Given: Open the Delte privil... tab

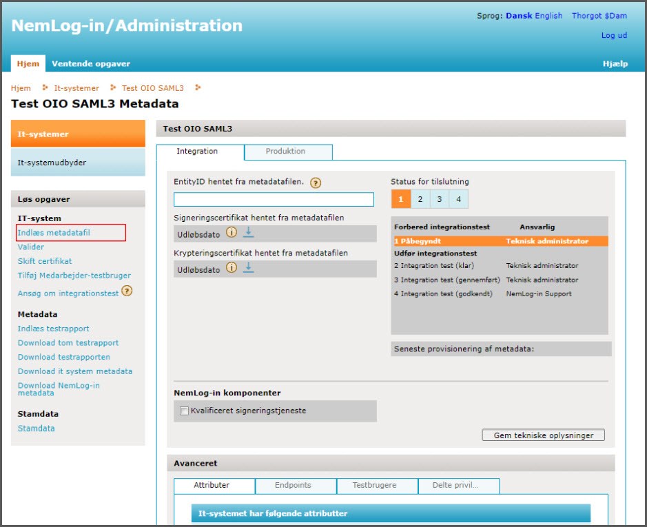Looking at the screenshot, I should 458,485.
